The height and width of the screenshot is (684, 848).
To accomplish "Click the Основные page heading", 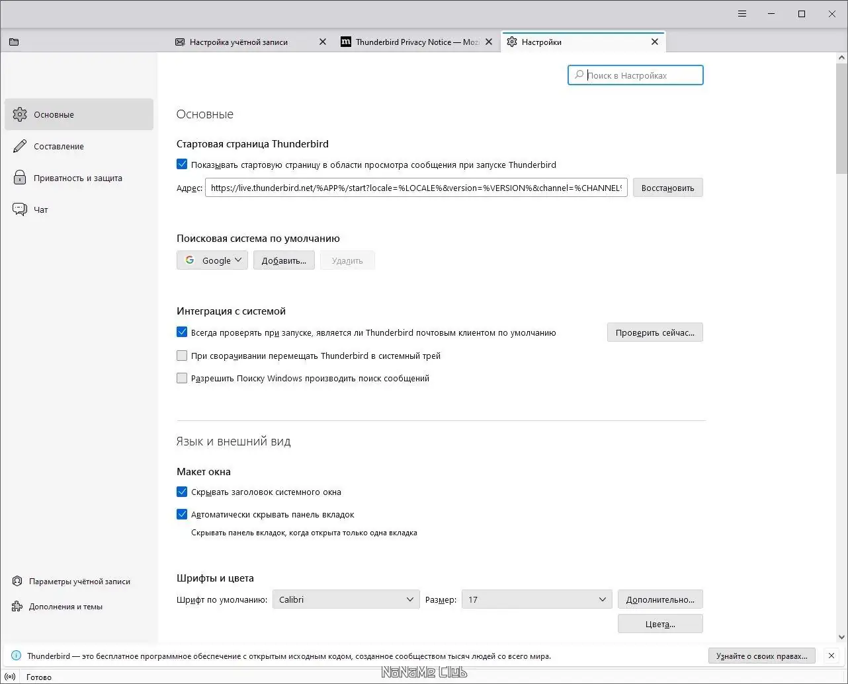I will coord(205,114).
